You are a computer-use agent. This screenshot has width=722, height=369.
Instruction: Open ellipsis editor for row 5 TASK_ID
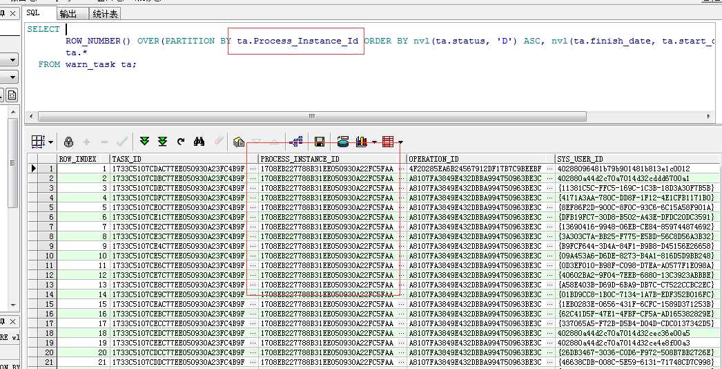(253, 207)
